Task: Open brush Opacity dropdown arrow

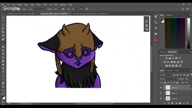Action: click(x=59, y=9)
